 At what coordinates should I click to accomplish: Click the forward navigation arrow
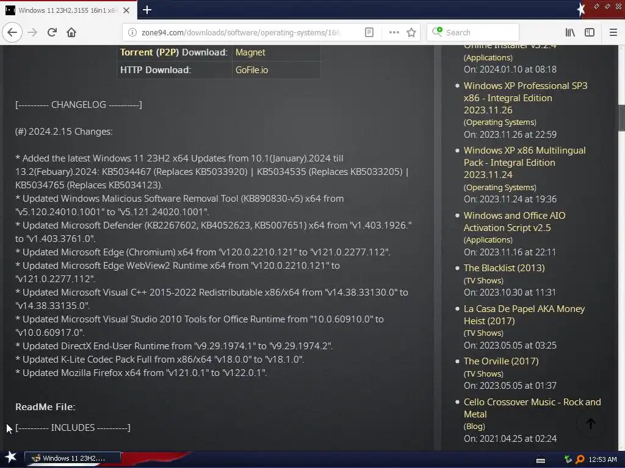(x=33, y=32)
